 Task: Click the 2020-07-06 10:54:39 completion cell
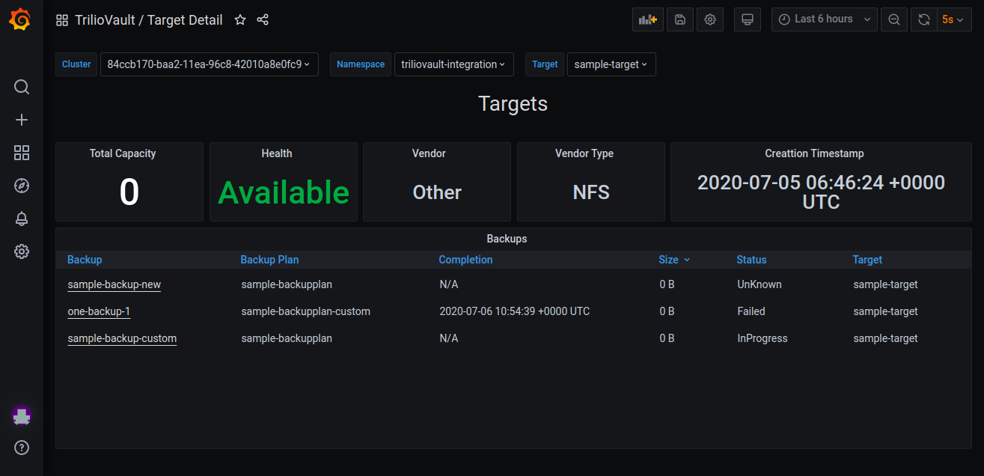[x=514, y=311]
